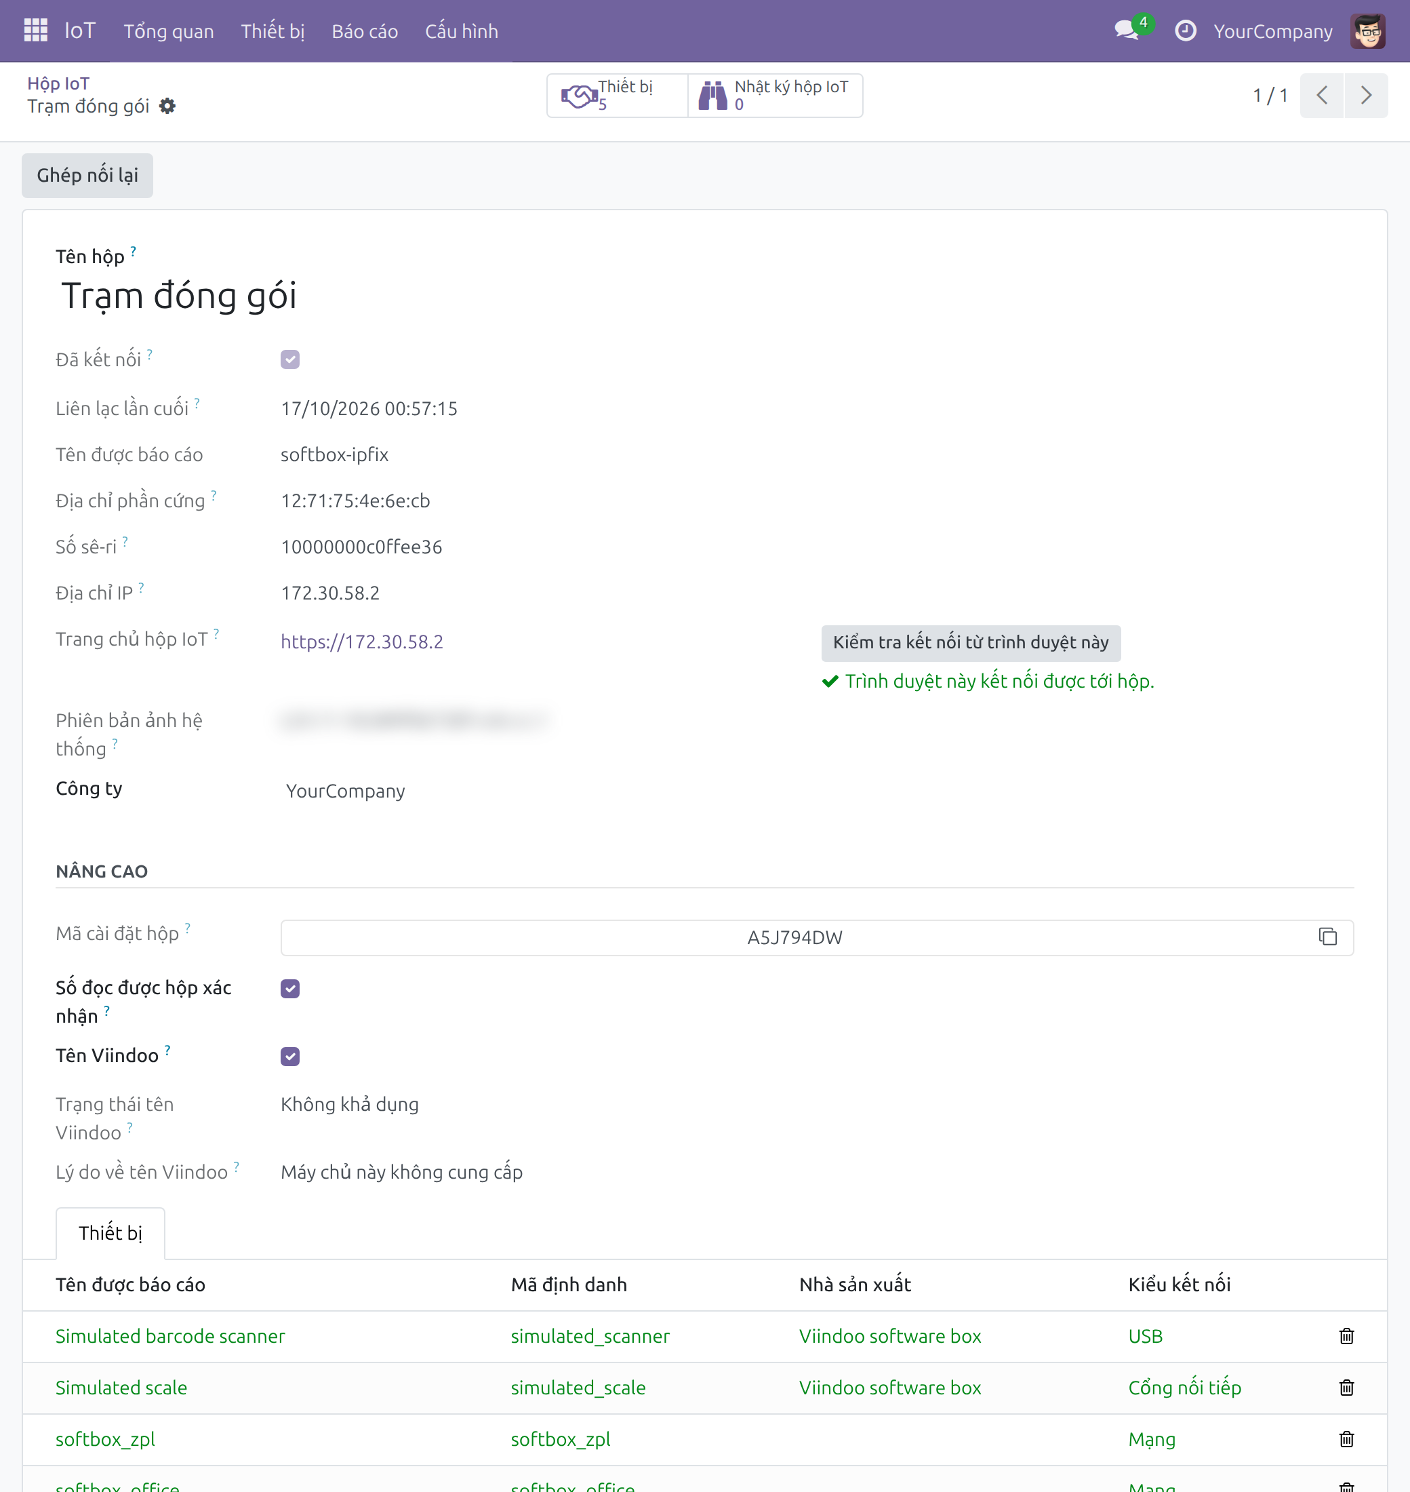Open the https://172.30.58.2 homepage link

361,642
